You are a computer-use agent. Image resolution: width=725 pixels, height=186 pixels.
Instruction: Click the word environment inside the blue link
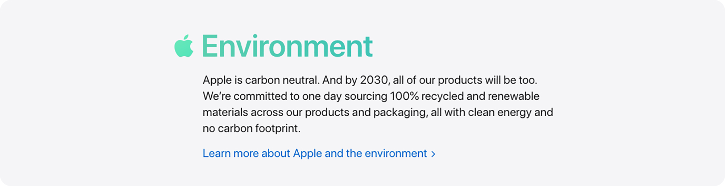[x=395, y=153]
